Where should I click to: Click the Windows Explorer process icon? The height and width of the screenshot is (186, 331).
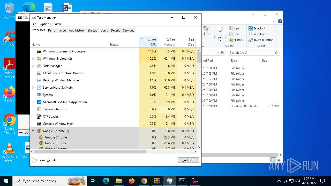point(39,59)
